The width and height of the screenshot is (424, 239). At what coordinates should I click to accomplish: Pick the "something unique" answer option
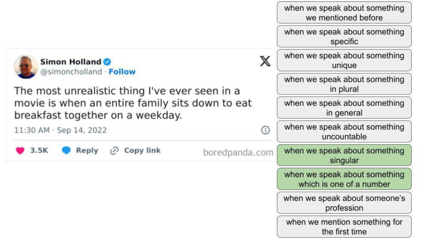344,60
